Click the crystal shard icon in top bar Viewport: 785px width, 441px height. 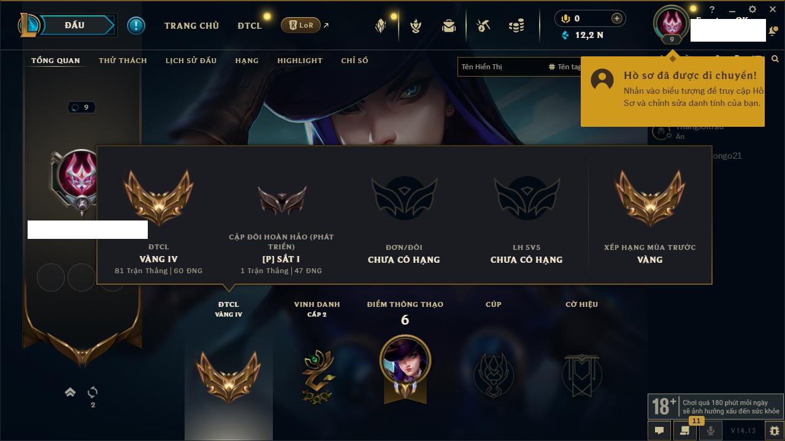pyautogui.click(x=381, y=26)
